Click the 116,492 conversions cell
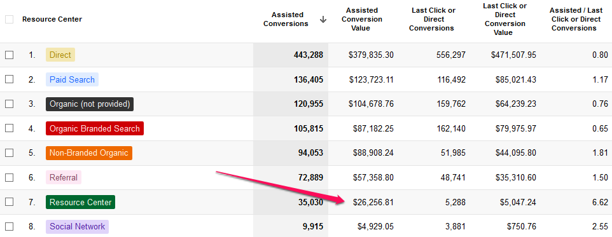This screenshot has height=237, width=612. [x=451, y=79]
